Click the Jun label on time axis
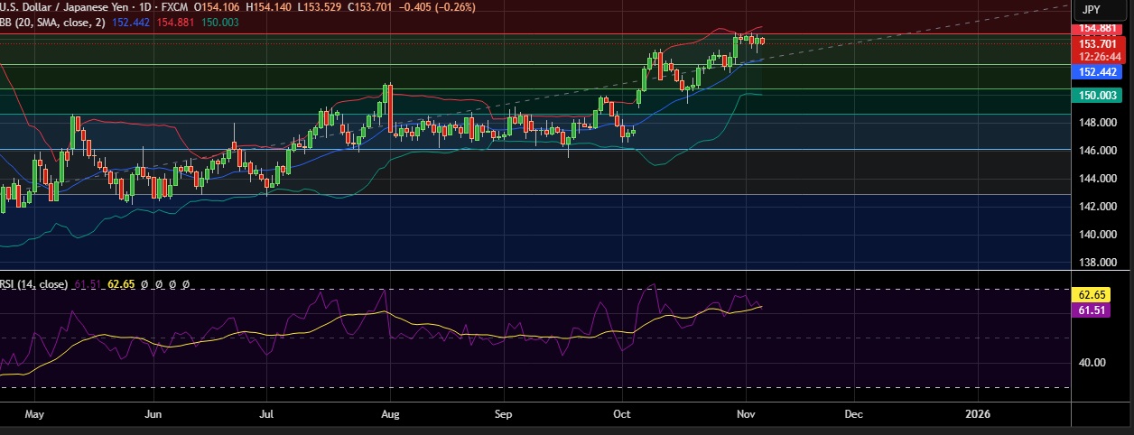This screenshot has width=1134, height=435. point(153,414)
